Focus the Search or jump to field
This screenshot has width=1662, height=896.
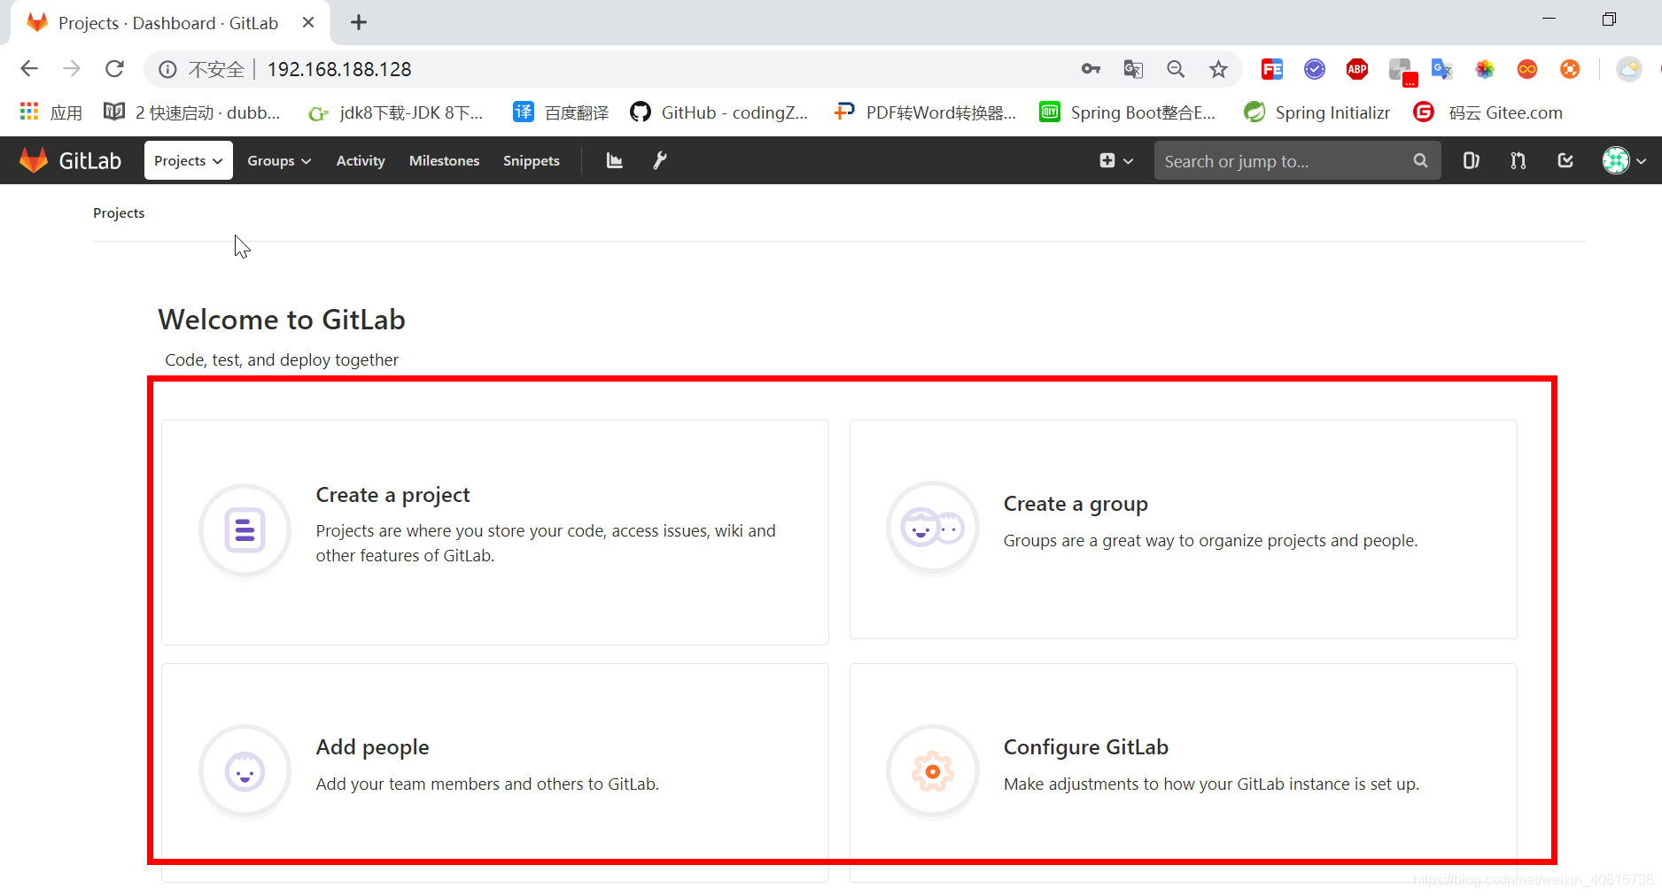(1297, 160)
